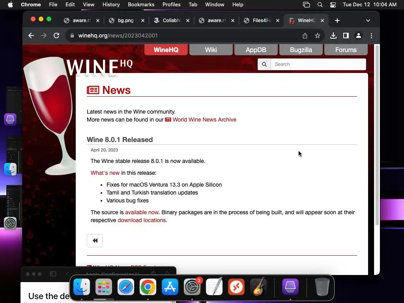Reload the WineHQ page
Viewport: 404px width, 303px height.
(56, 36)
